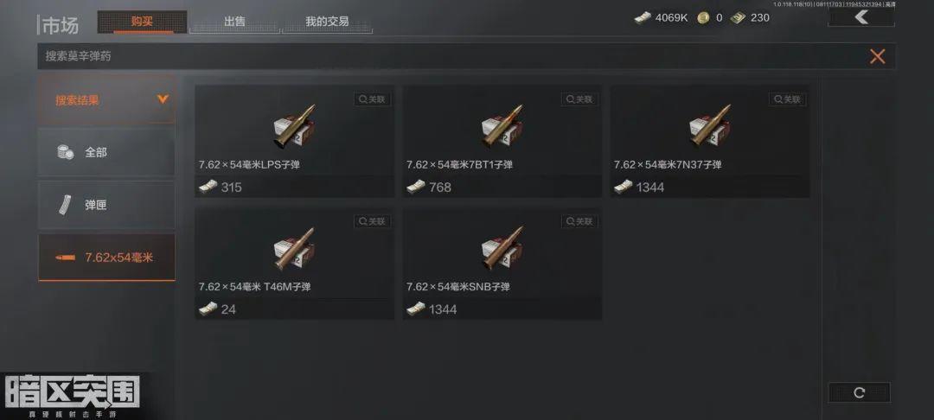Open 关联 search on T46M ammo card
This screenshot has width=934, height=420.
pyautogui.click(x=372, y=221)
